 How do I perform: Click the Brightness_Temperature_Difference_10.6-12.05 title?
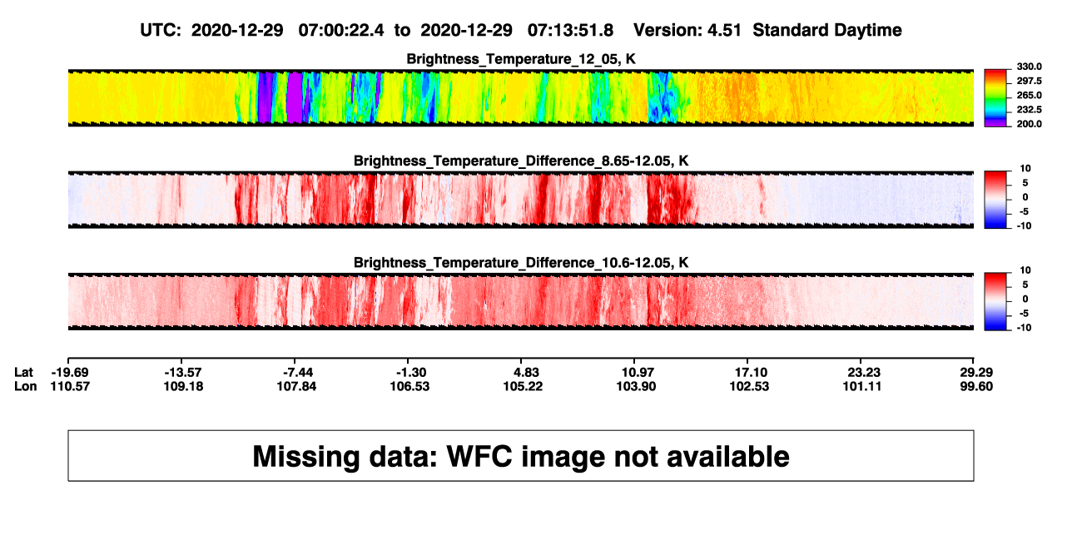(521, 263)
